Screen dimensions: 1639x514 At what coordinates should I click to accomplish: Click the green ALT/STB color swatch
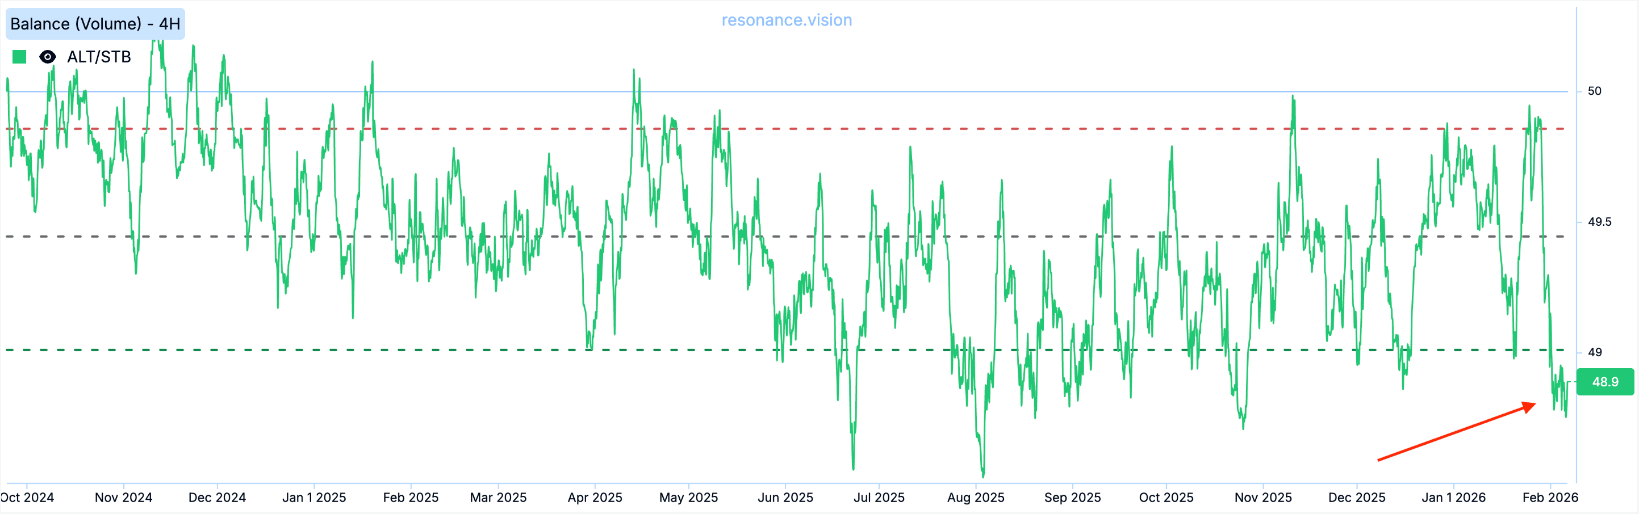19,57
